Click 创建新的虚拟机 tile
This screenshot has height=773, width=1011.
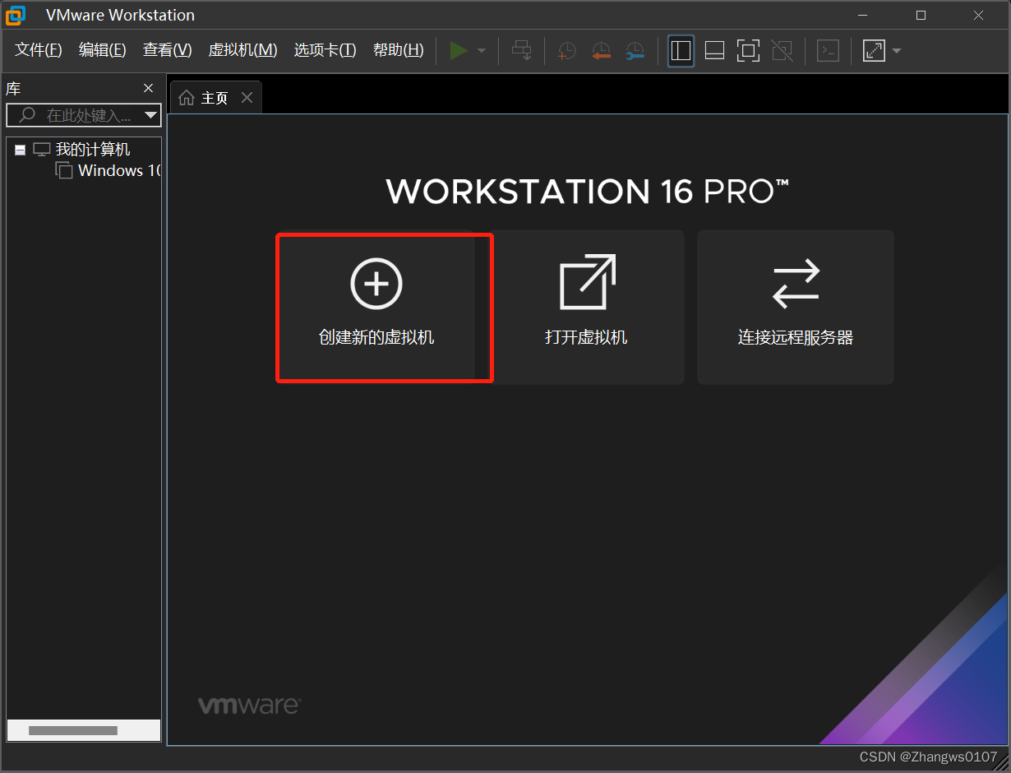tap(376, 307)
